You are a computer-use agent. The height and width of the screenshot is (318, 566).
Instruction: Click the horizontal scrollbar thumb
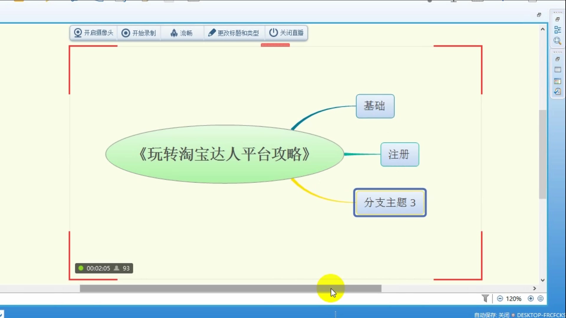click(231, 289)
